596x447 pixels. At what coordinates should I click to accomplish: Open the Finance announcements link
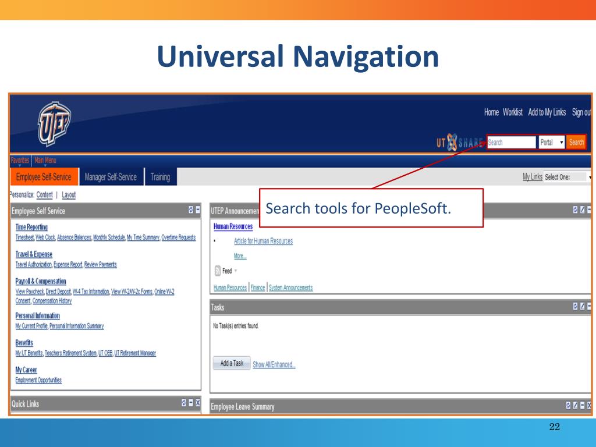coord(258,288)
